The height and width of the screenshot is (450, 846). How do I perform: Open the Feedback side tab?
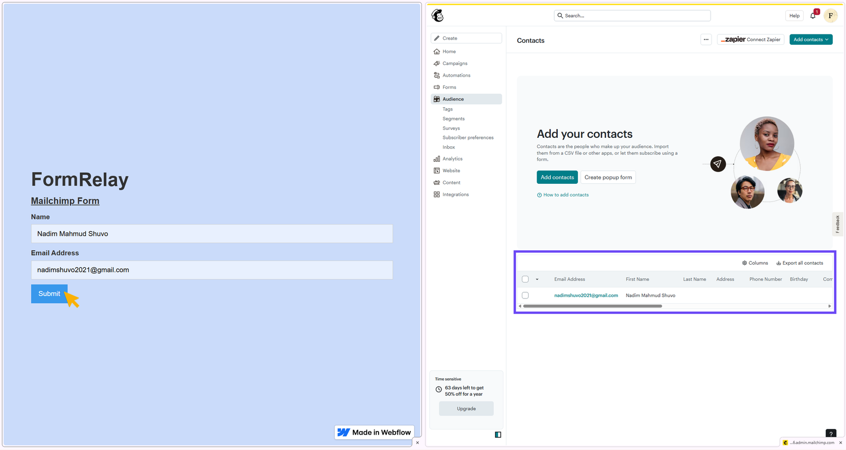[x=838, y=224]
